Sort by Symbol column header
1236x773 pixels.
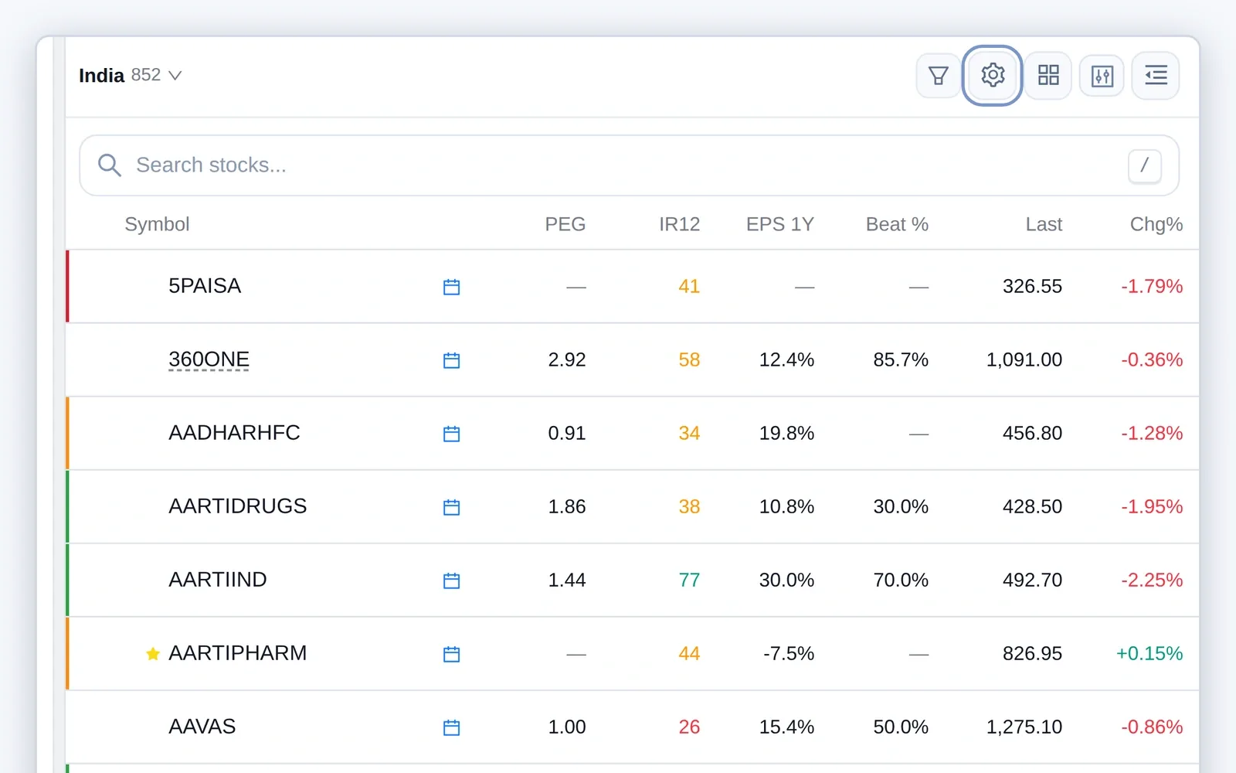point(157,224)
